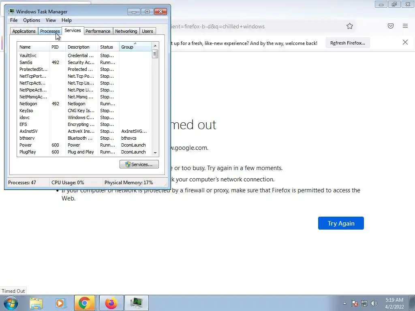Click the AxInstSVG... group cell
Viewport: 415px width, 311px height.
(134, 131)
